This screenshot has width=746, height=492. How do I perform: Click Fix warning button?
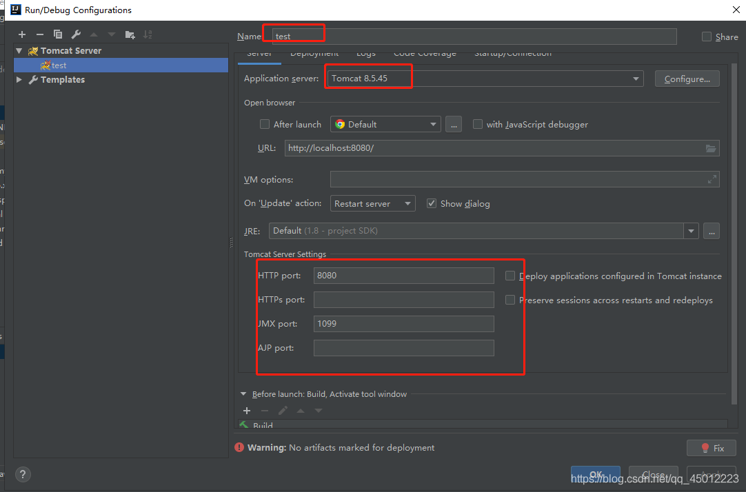712,448
